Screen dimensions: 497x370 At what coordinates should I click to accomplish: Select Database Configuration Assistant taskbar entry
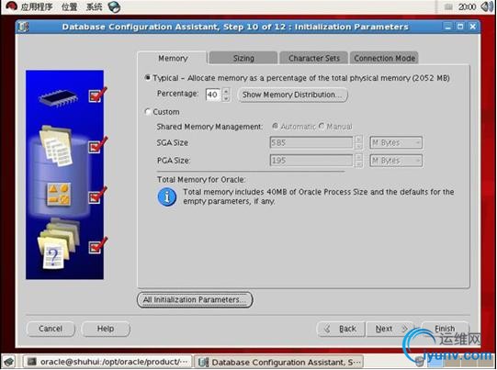(278, 362)
